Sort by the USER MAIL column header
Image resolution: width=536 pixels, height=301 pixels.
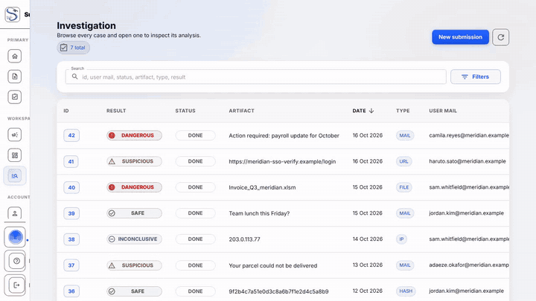tap(443, 111)
